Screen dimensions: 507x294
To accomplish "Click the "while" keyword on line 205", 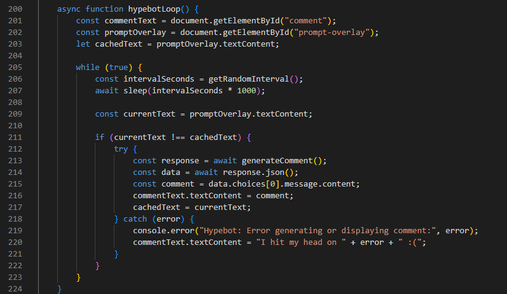I will [x=87, y=68].
